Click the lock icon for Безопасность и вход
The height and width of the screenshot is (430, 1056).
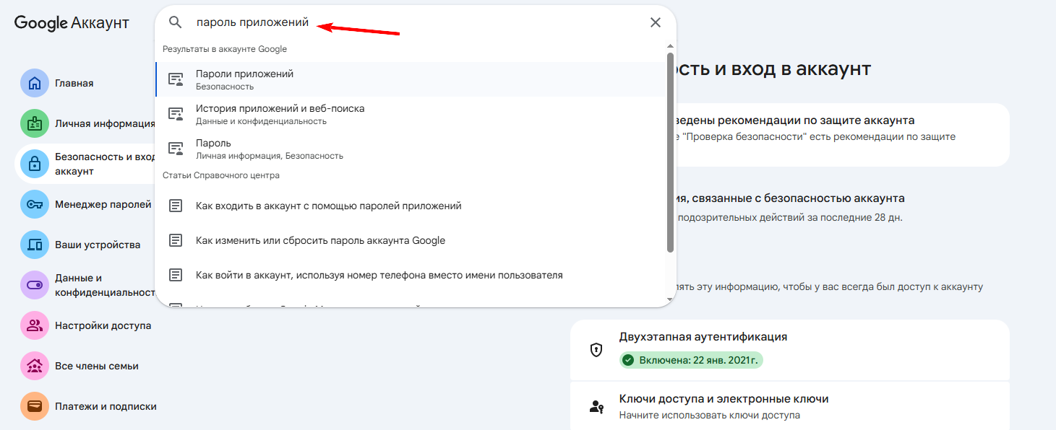pos(35,163)
